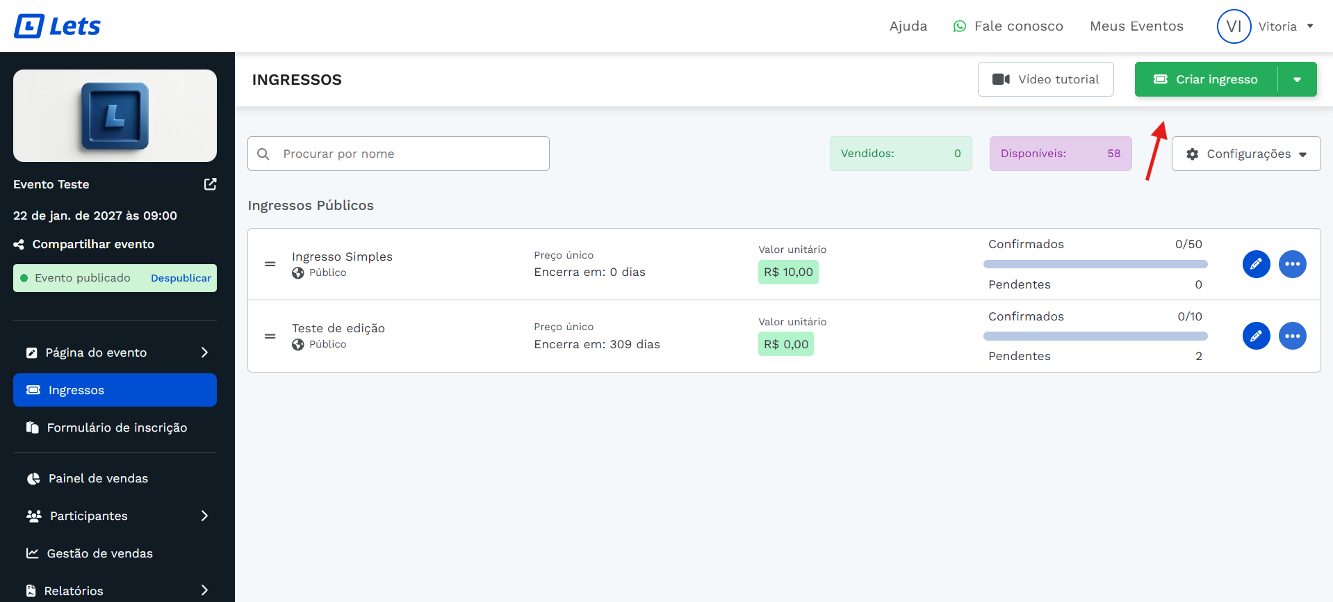This screenshot has height=602, width=1333.
Task: Click the Ingresso Simples confirmados progress bar
Action: tap(1095, 264)
